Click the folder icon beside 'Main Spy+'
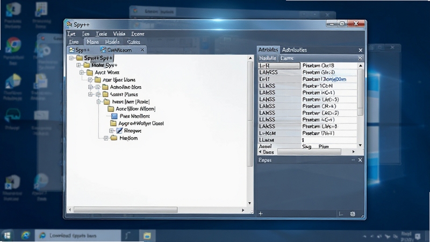This screenshot has height=242, width=430. [87, 65]
